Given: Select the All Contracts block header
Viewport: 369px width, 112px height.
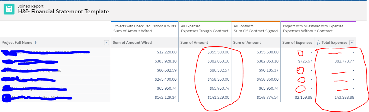Looking at the screenshot, I should pyautogui.click(x=256, y=29).
